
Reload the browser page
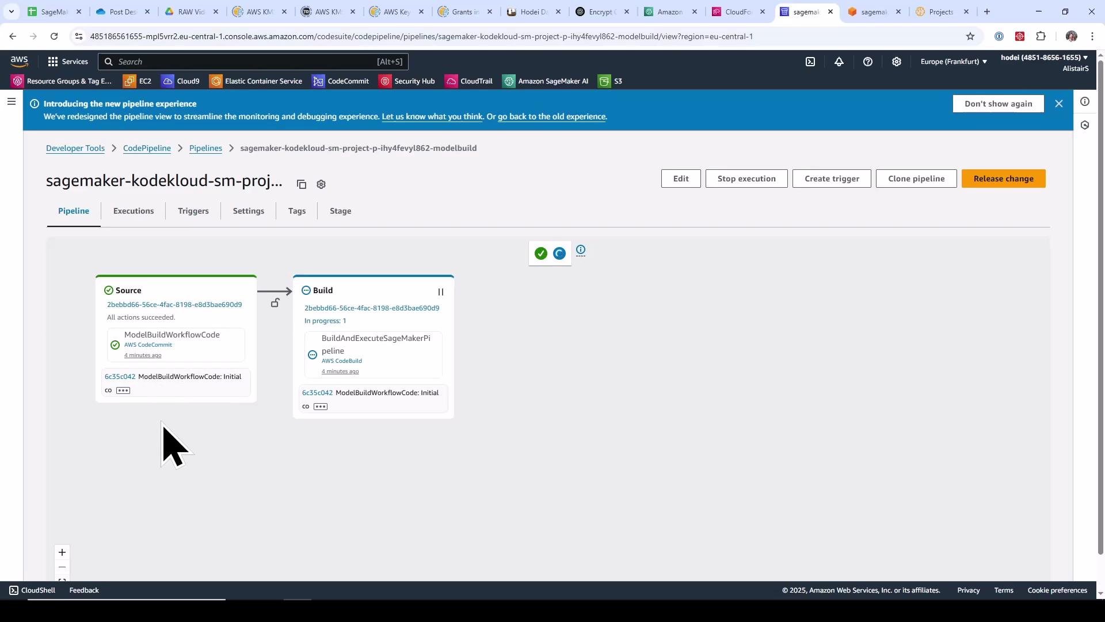coord(54,36)
